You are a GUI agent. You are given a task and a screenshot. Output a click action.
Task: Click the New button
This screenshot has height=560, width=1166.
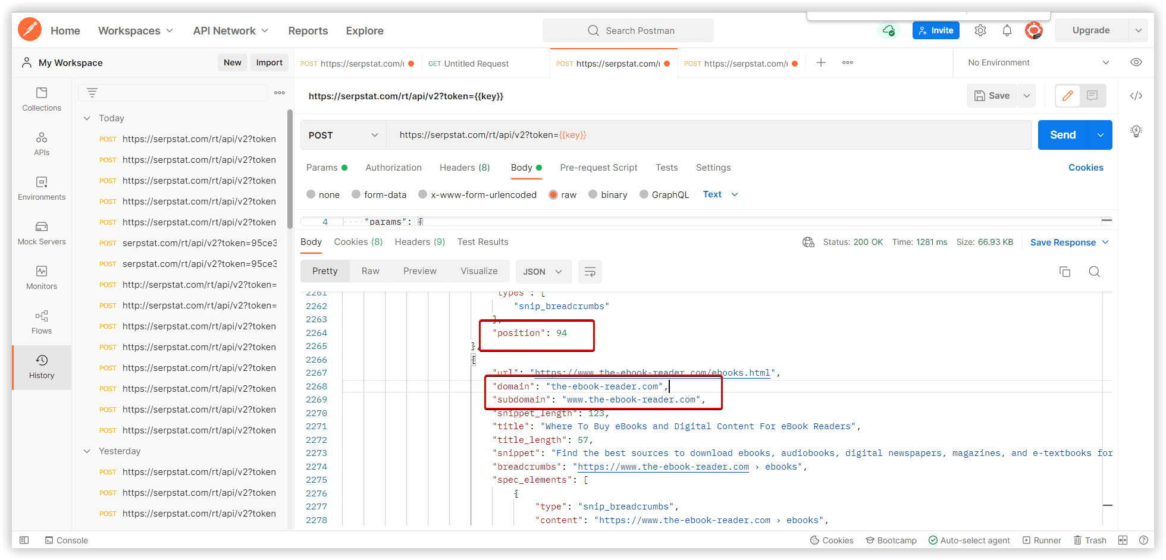pyautogui.click(x=233, y=62)
